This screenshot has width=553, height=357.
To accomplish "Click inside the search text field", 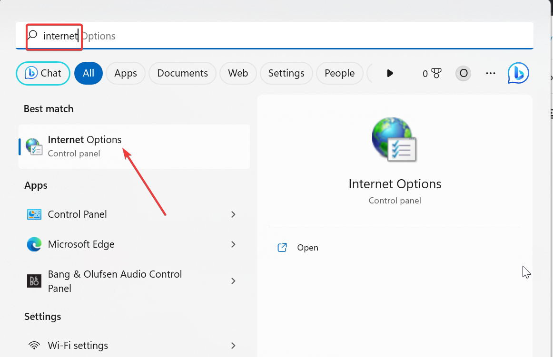I will 286,36.
